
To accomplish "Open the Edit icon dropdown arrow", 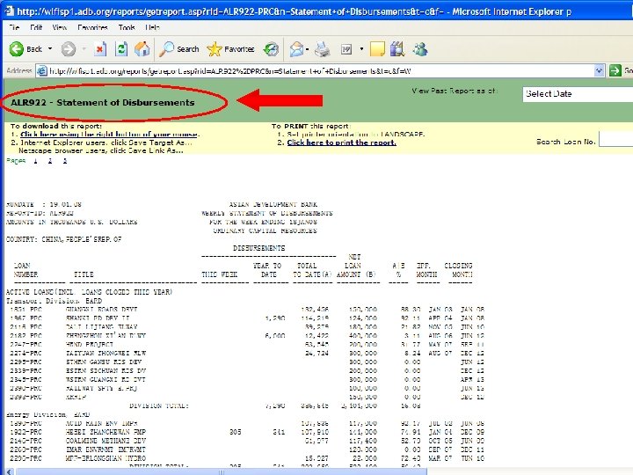I will [361, 49].
